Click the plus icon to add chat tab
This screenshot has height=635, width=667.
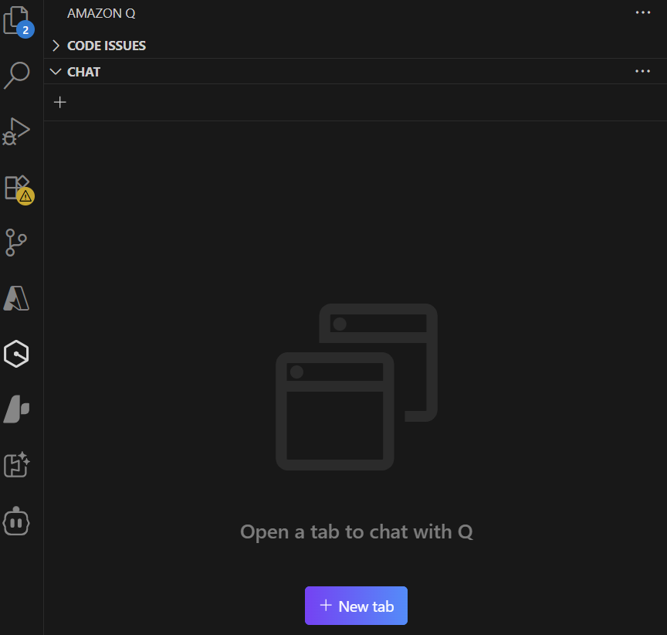click(60, 102)
